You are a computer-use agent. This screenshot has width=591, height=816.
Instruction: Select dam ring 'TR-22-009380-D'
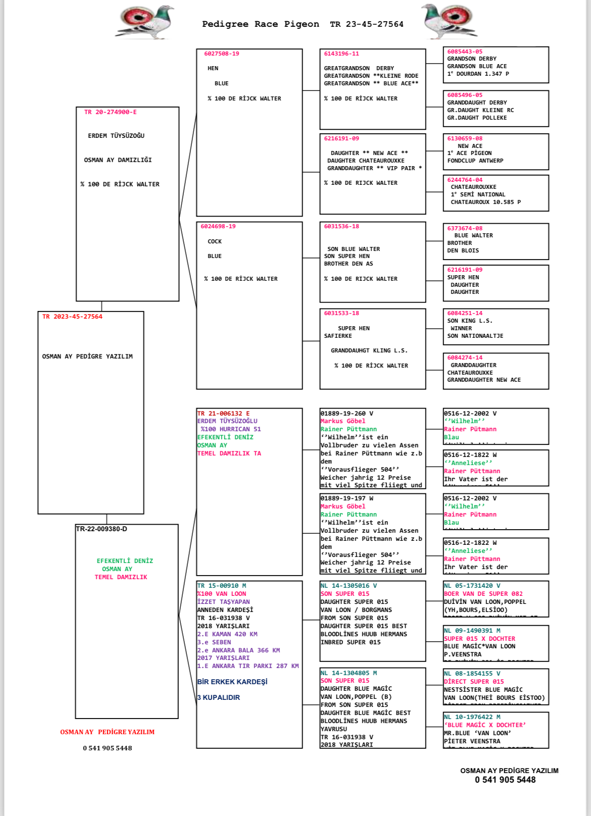(102, 529)
